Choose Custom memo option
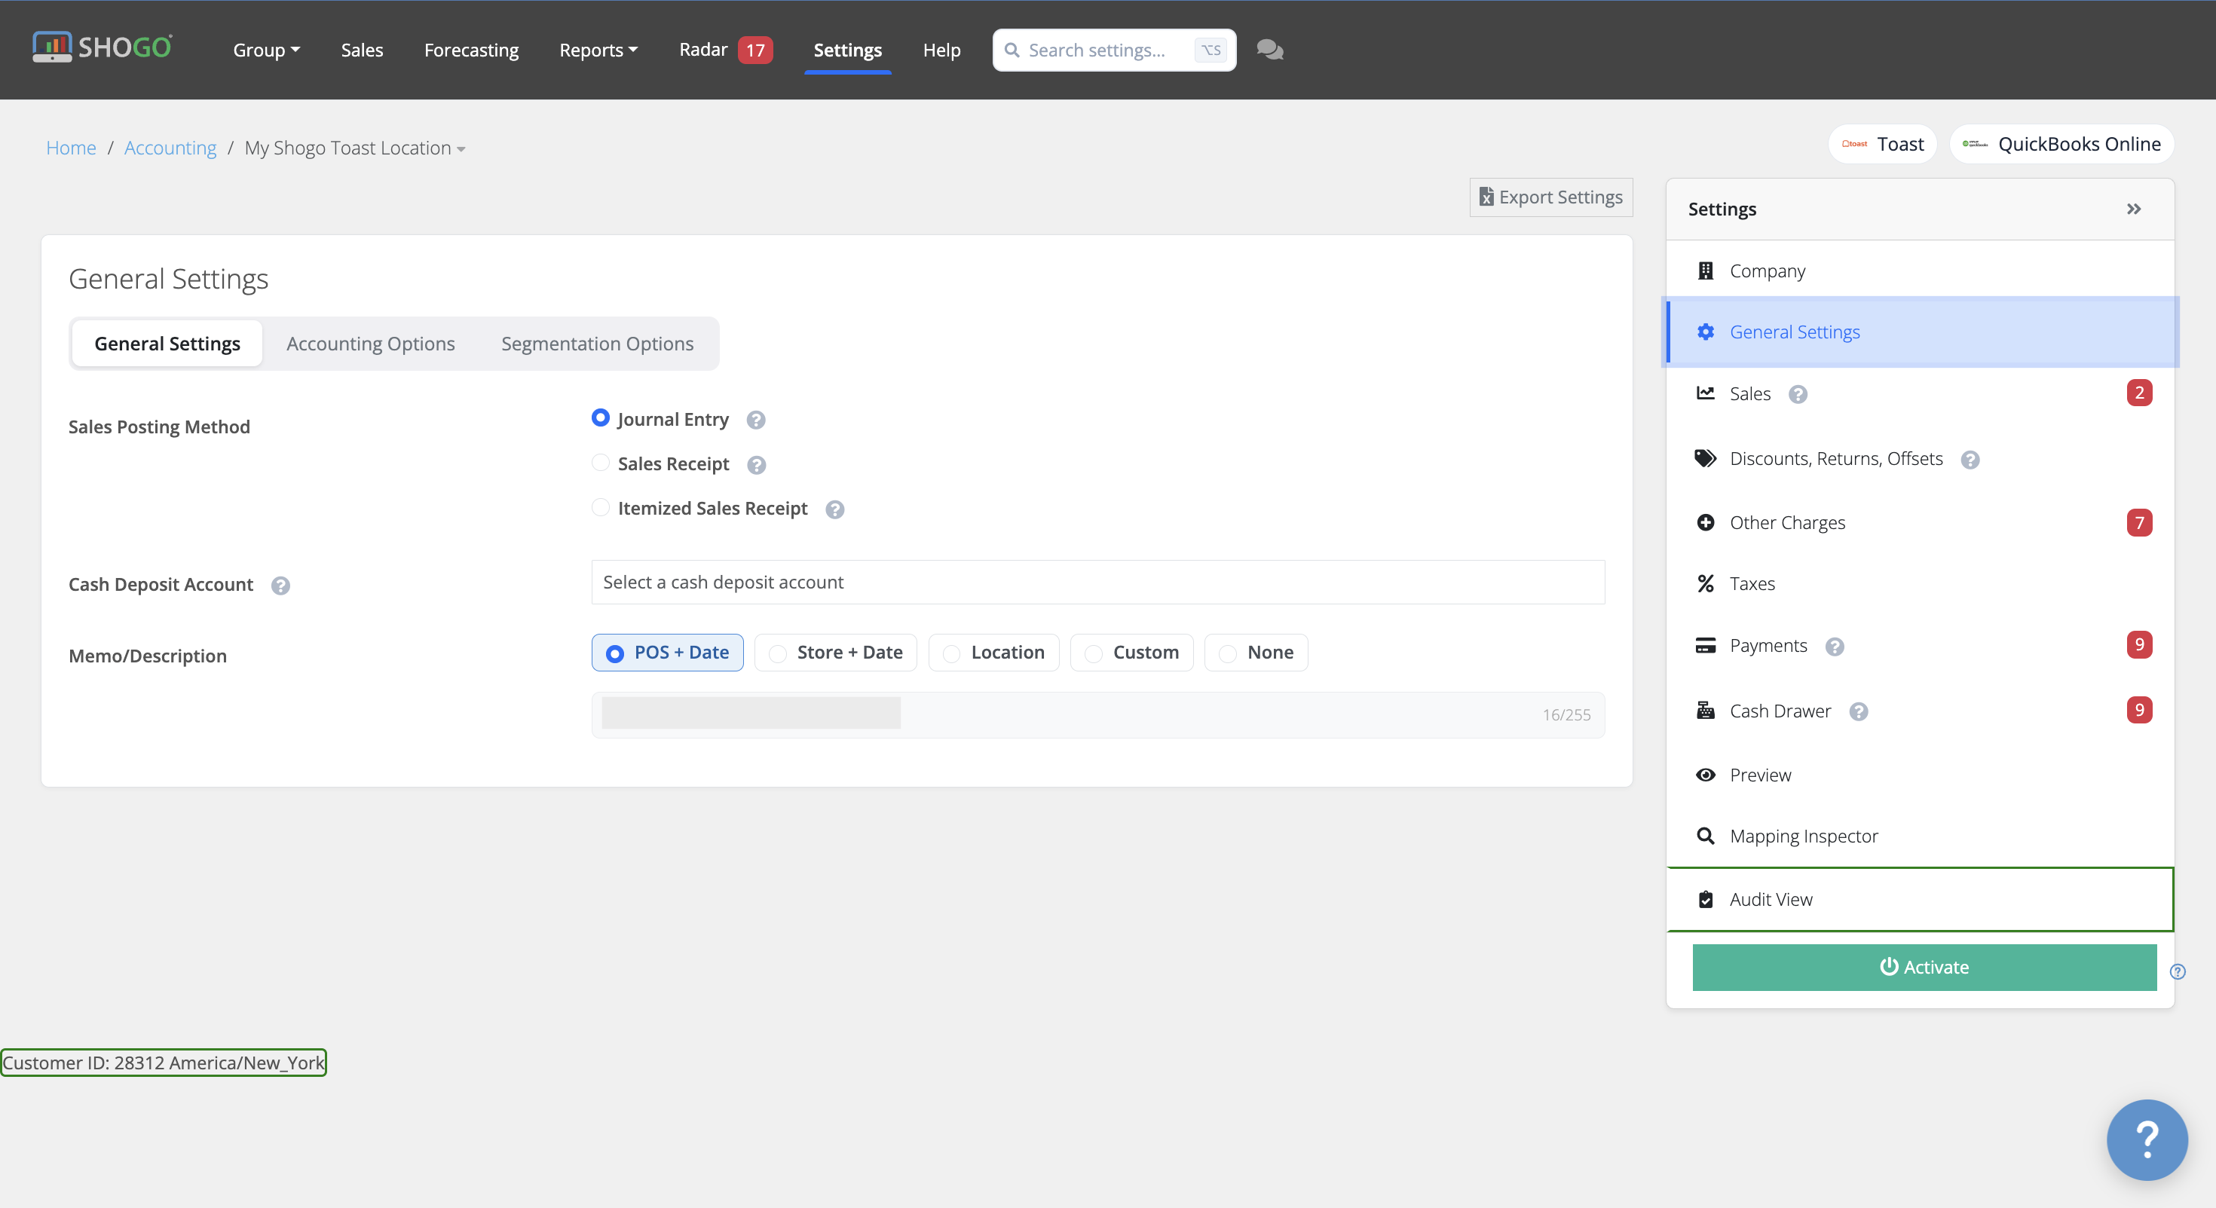 1131,653
